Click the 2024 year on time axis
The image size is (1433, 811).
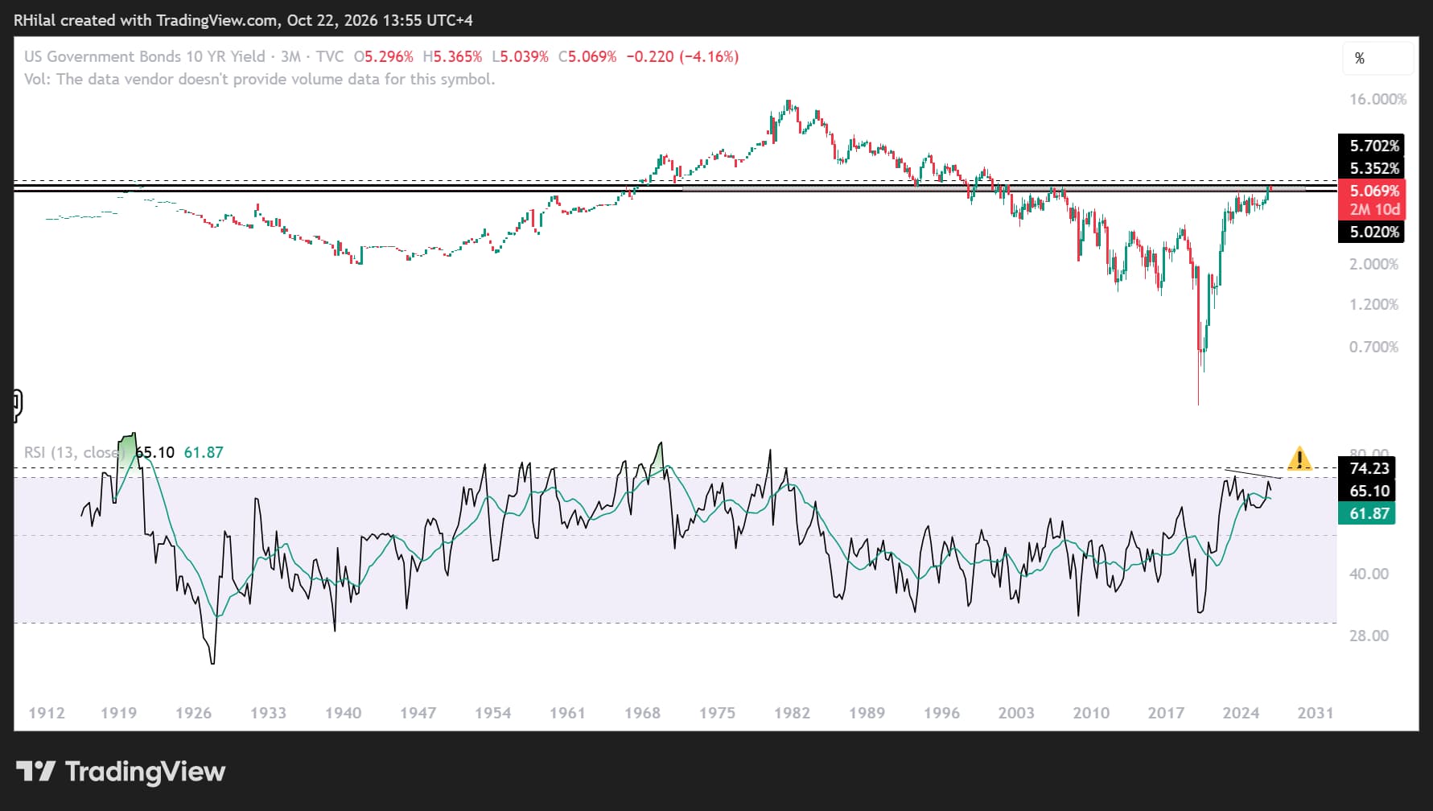pyautogui.click(x=1241, y=713)
